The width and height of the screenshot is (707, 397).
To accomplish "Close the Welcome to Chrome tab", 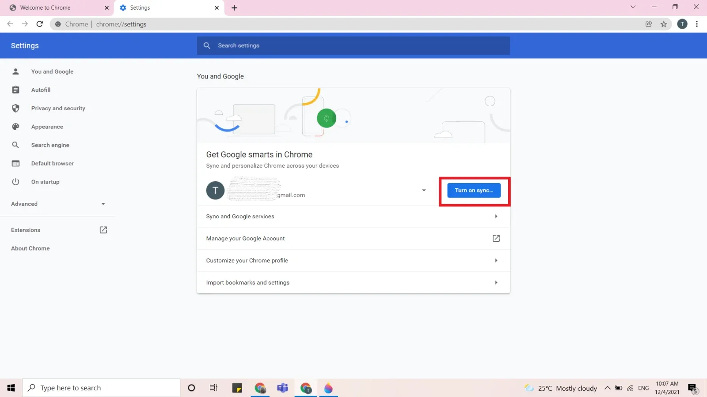I will click(106, 8).
